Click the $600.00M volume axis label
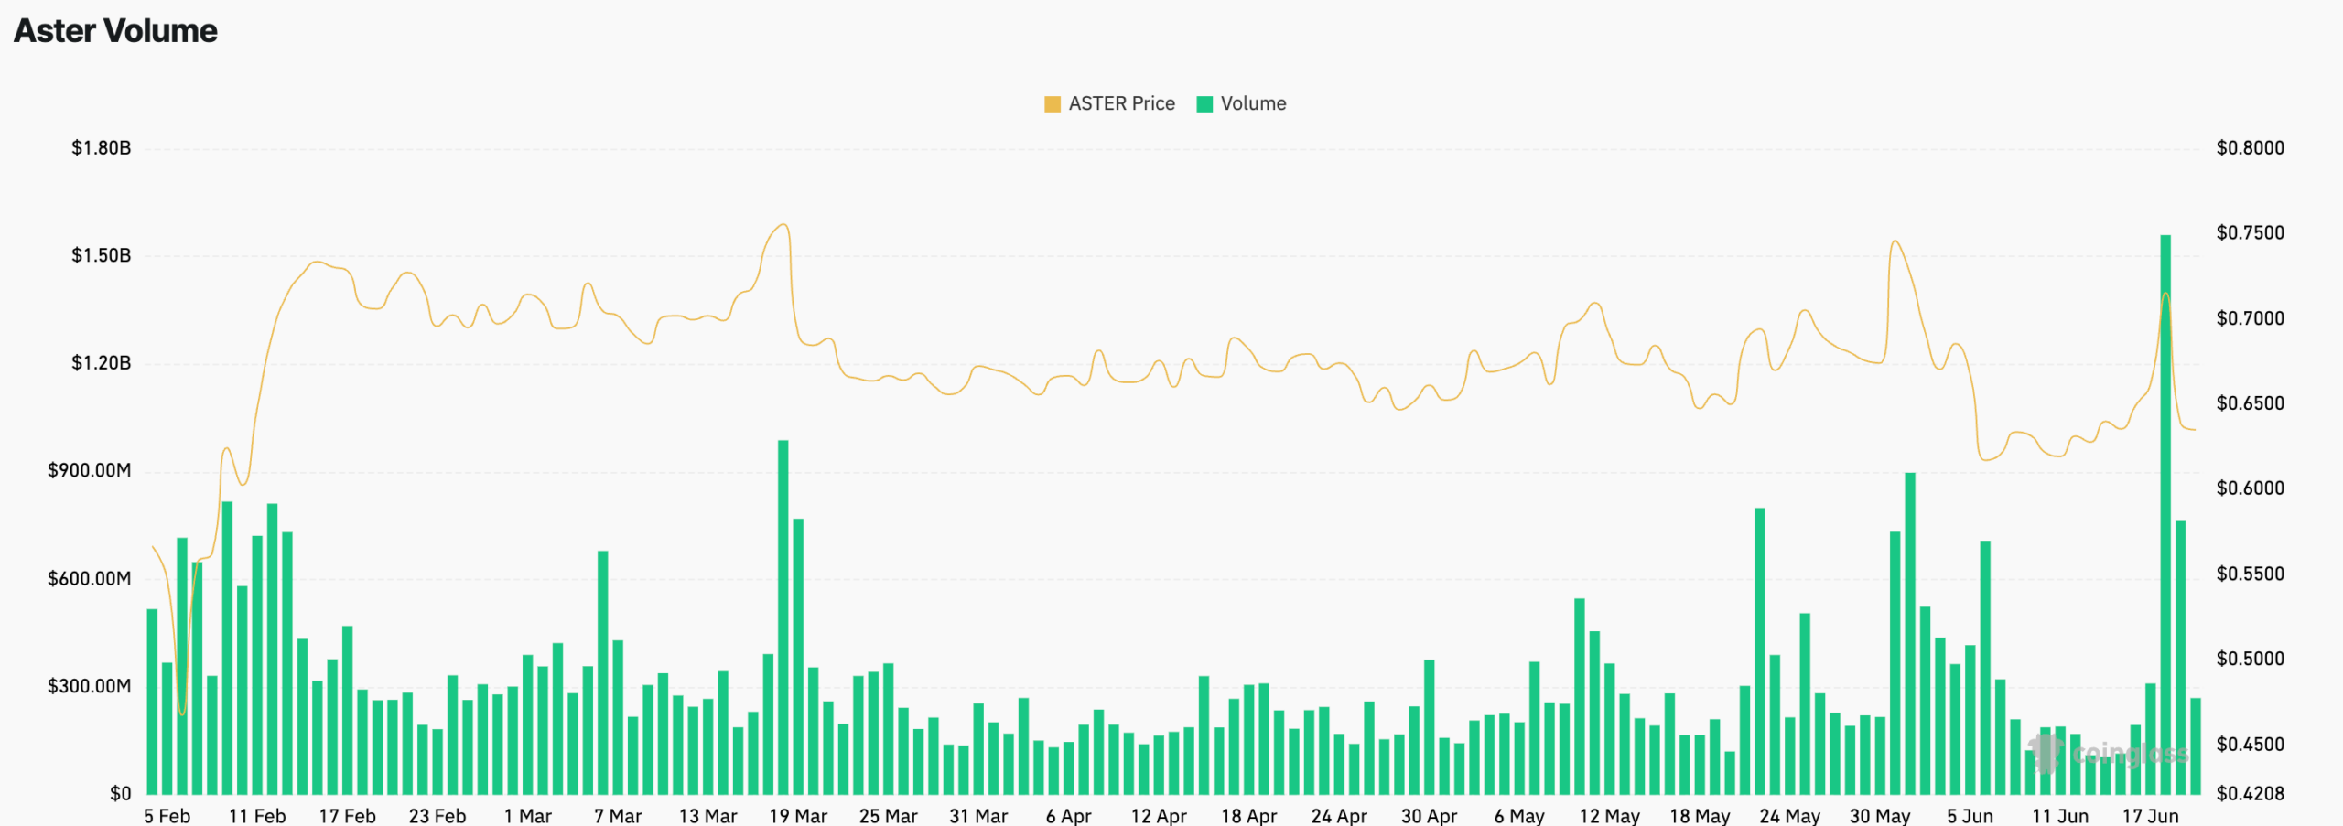The width and height of the screenshot is (2343, 826). point(90,578)
